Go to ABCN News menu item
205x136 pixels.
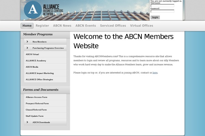pyautogui.click(x=62, y=26)
